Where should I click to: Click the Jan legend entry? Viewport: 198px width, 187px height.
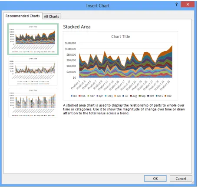click(74, 96)
